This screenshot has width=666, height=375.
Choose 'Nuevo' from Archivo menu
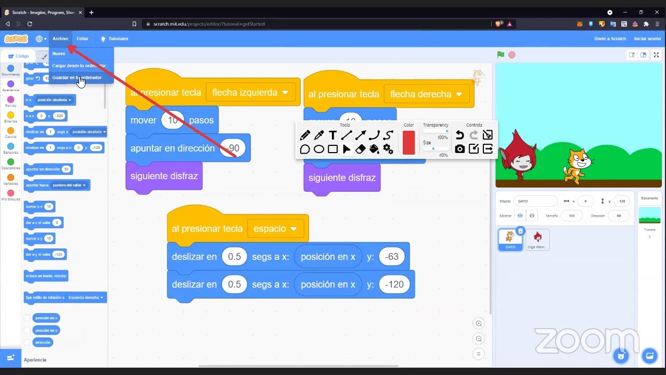point(81,54)
